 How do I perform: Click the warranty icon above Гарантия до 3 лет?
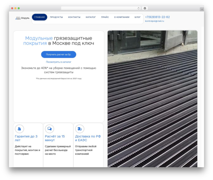point(20,129)
